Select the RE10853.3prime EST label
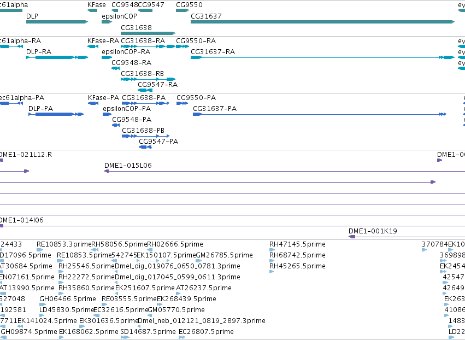 [64, 244]
